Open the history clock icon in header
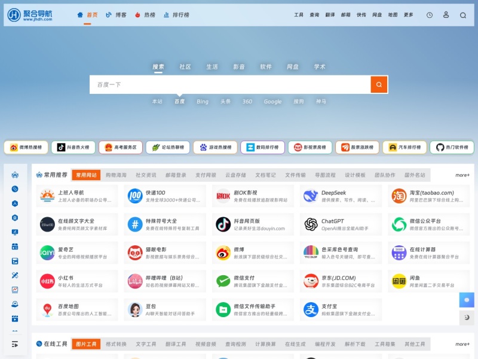Screen dimensions: 478x359 (430, 15)
